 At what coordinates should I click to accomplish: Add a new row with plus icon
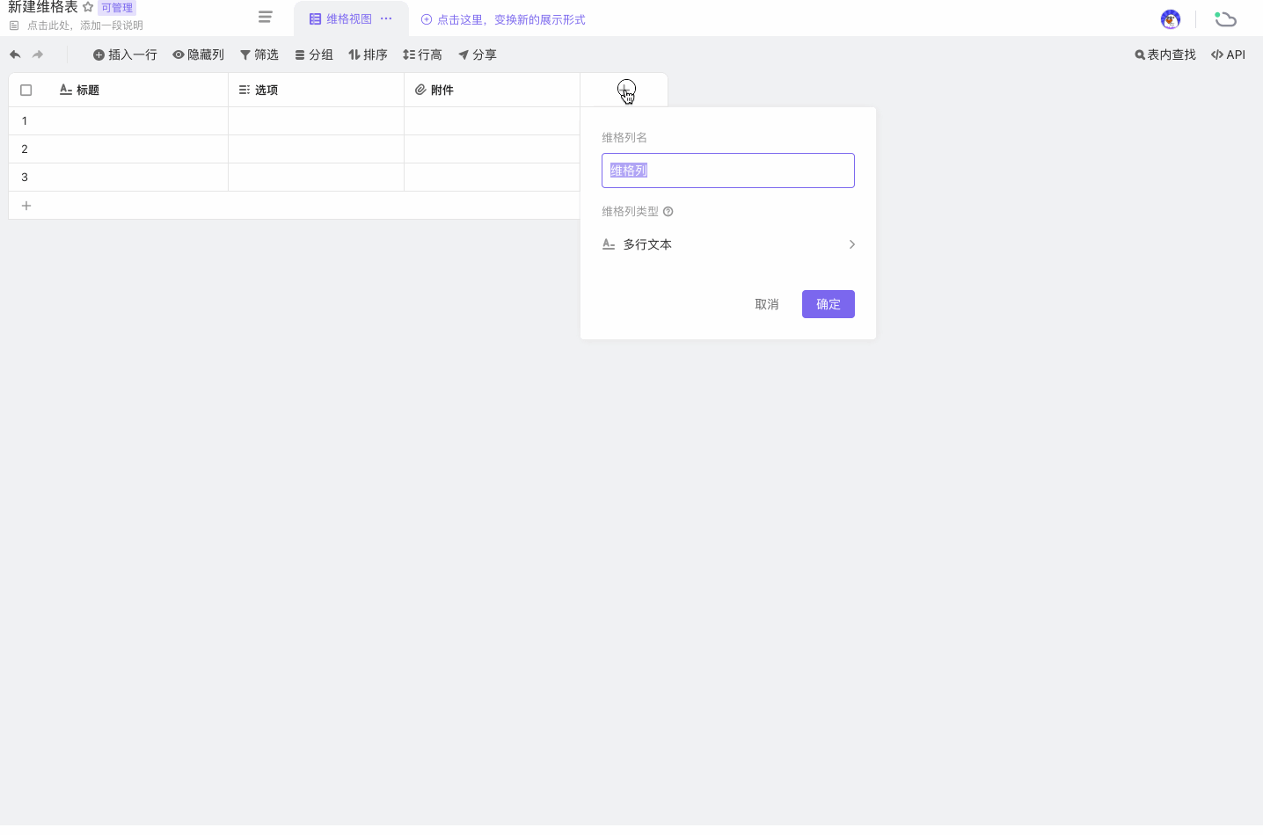click(26, 206)
